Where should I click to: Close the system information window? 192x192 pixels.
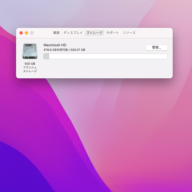(21, 33)
